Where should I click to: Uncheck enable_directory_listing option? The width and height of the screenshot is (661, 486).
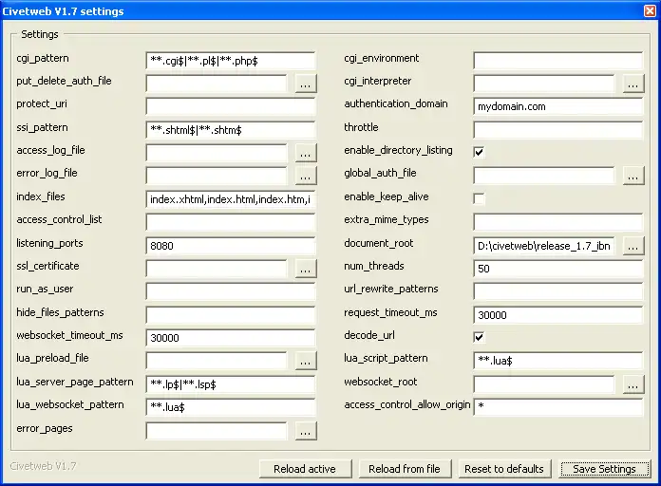pos(479,152)
